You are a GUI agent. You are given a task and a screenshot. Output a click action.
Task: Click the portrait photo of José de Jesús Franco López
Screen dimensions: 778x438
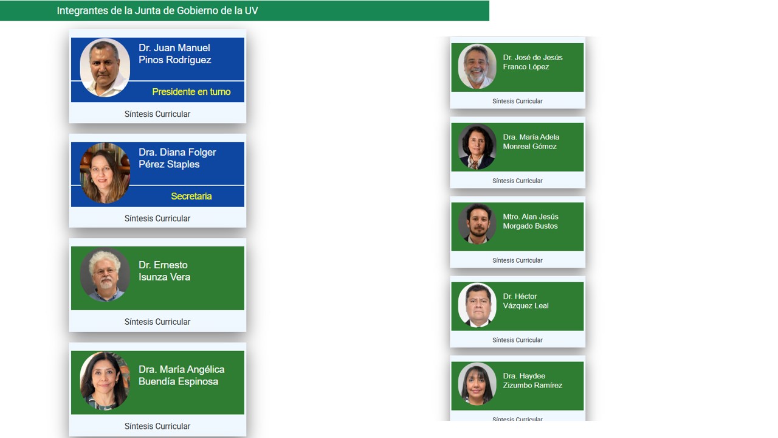pyautogui.click(x=477, y=66)
